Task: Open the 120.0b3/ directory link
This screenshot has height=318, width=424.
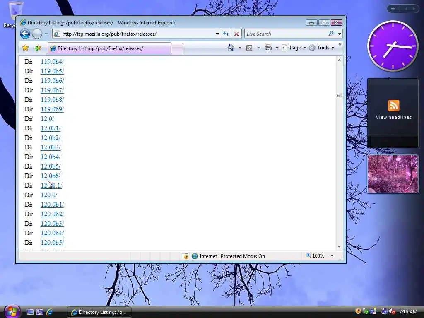Action: (x=52, y=223)
